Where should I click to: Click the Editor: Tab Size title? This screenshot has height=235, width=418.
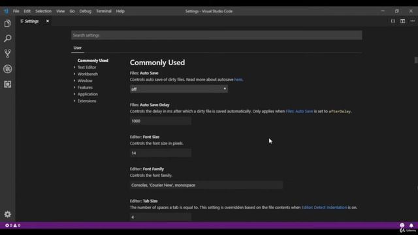144,201
